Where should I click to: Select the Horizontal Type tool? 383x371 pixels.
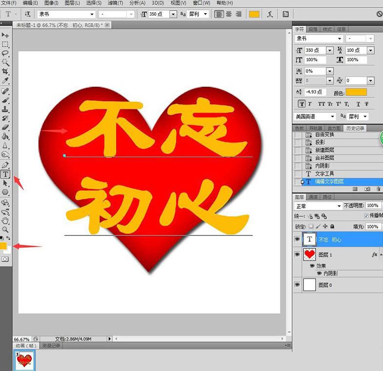click(x=5, y=174)
